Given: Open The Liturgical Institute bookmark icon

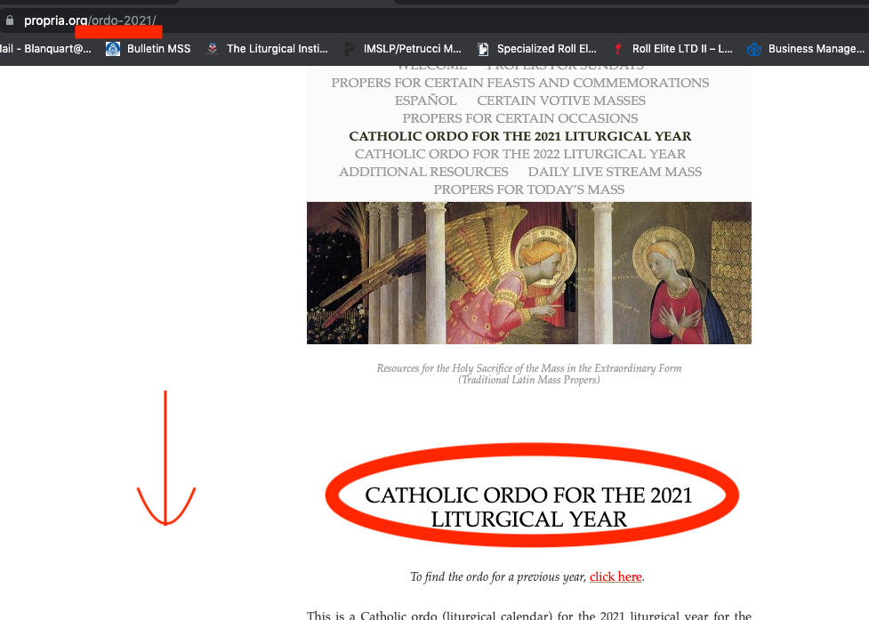Looking at the screenshot, I should point(213,49).
